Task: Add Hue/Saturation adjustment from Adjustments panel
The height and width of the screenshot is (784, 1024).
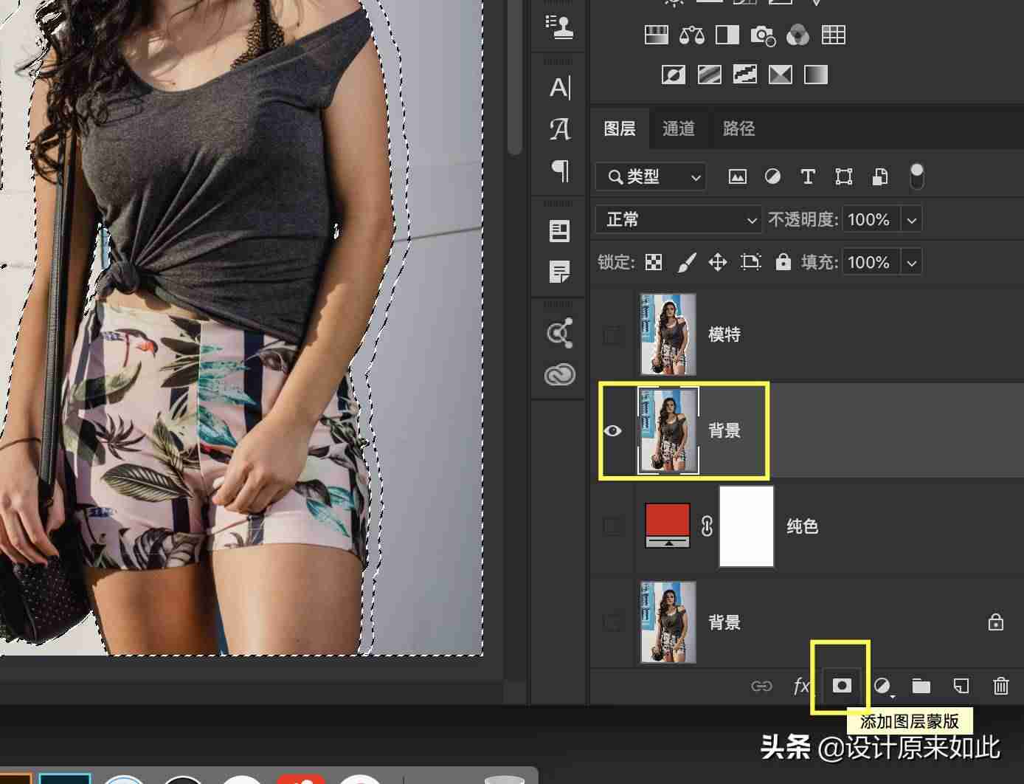Action: 656,35
